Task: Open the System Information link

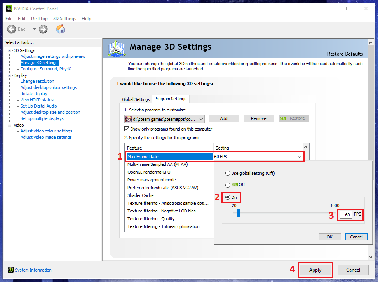Action: [x=33, y=270]
